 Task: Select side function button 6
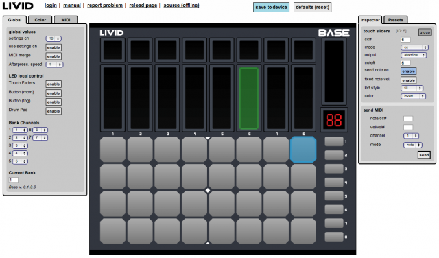pyautogui.click(x=334, y=209)
